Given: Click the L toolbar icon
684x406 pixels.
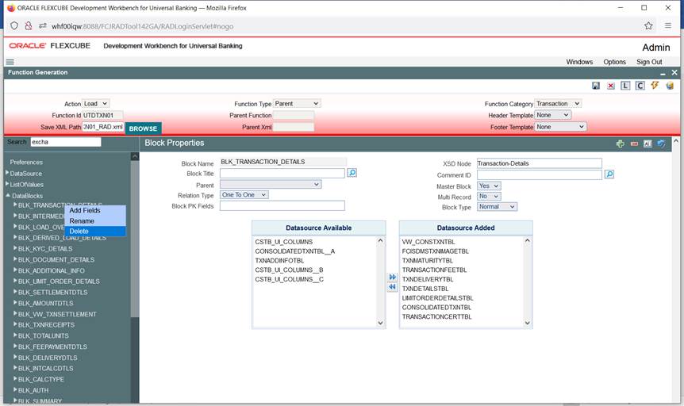Looking at the screenshot, I should pos(625,86).
